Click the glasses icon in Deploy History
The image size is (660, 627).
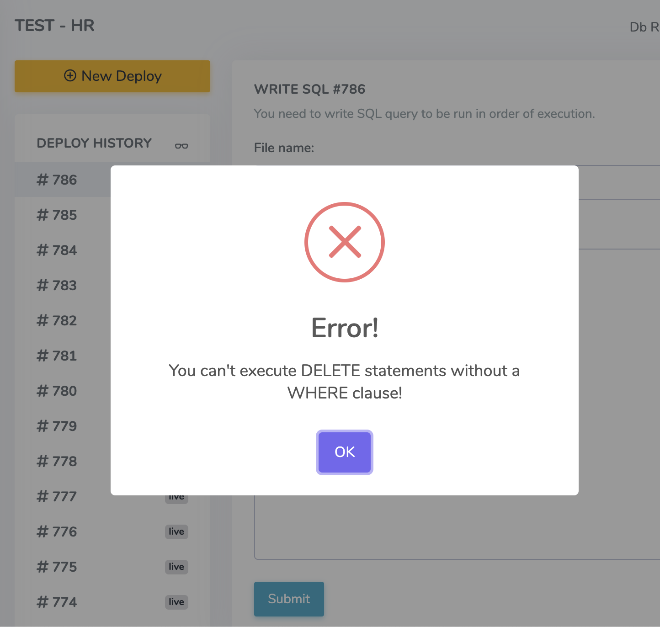coord(181,146)
